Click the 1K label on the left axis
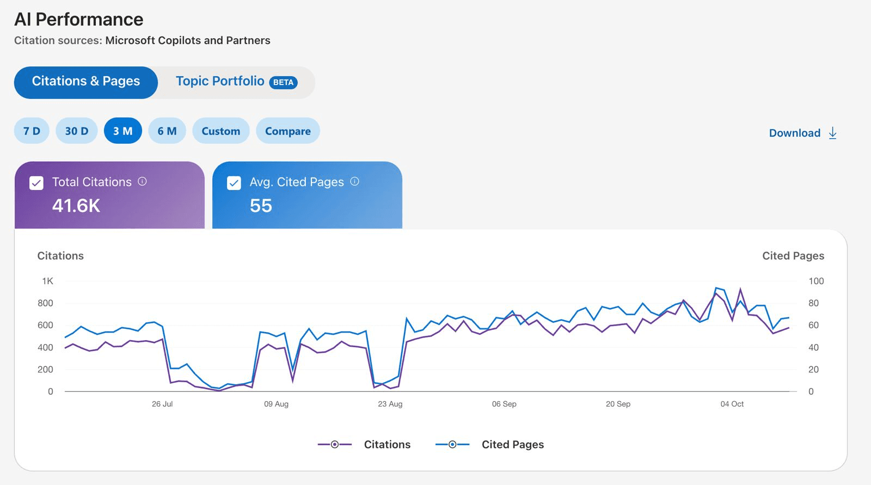 48,281
